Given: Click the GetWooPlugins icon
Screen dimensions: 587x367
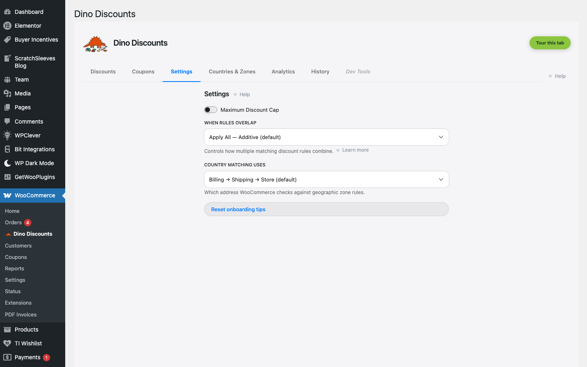Looking at the screenshot, I should (7, 177).
